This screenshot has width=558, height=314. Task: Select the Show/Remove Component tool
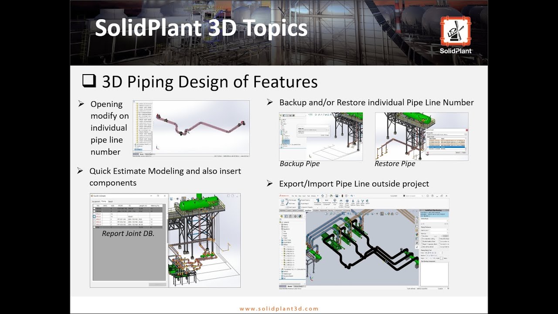[x=317, y=202]
